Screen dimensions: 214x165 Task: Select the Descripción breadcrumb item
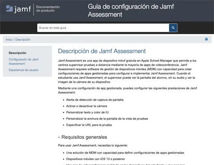23,40
